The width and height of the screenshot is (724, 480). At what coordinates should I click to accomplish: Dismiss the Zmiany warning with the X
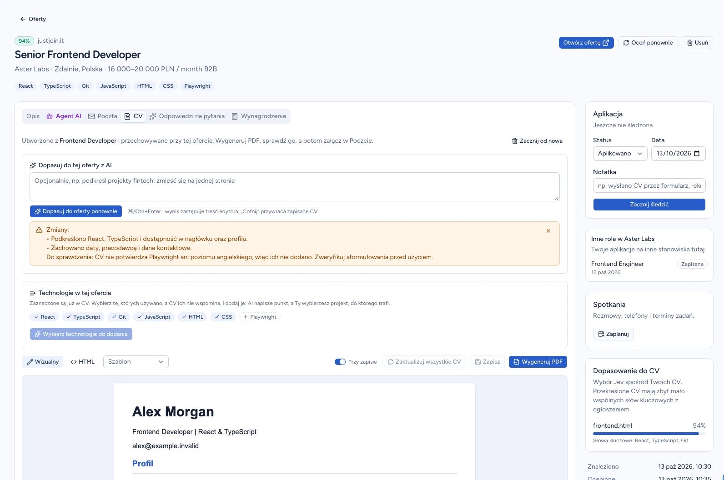point(548,231)
